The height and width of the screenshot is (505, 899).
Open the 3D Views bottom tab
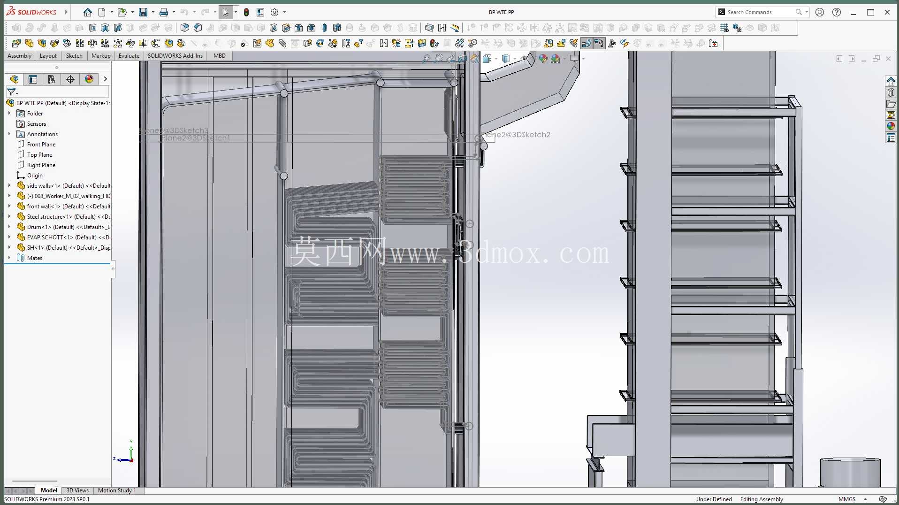point(77,490)
